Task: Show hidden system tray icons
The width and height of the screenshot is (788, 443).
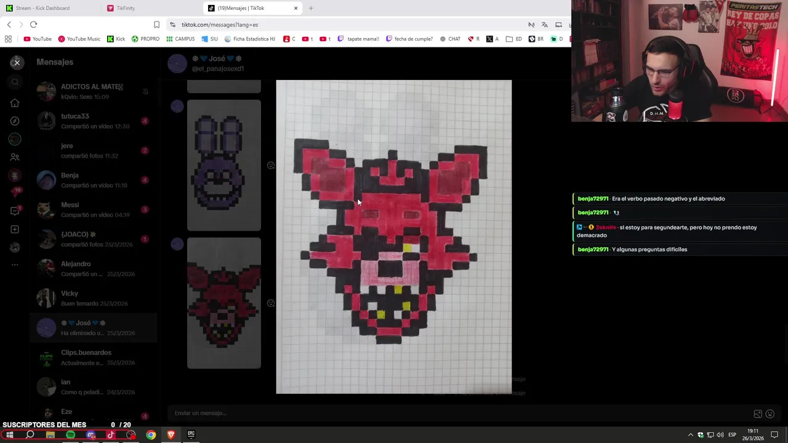Action: (x=690, y=435)
